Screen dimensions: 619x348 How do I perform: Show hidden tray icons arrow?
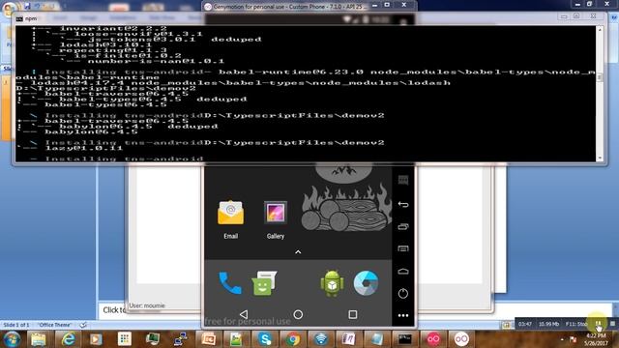coord(562,339)
